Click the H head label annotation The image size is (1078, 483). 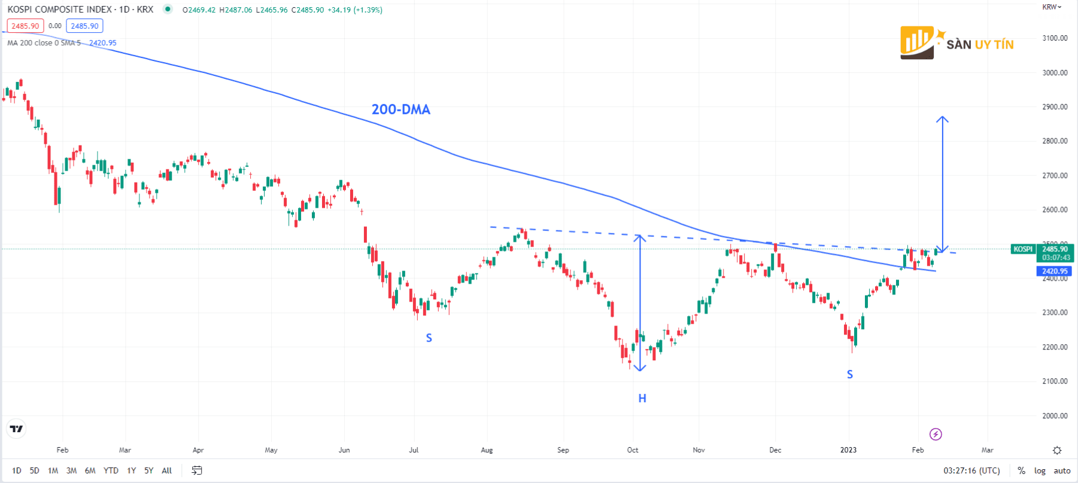coord(642,398)
